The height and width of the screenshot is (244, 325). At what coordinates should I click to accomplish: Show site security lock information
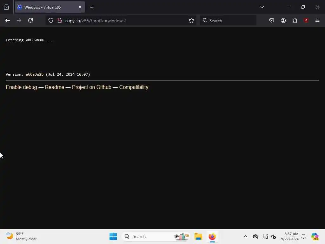pos(60,20)
